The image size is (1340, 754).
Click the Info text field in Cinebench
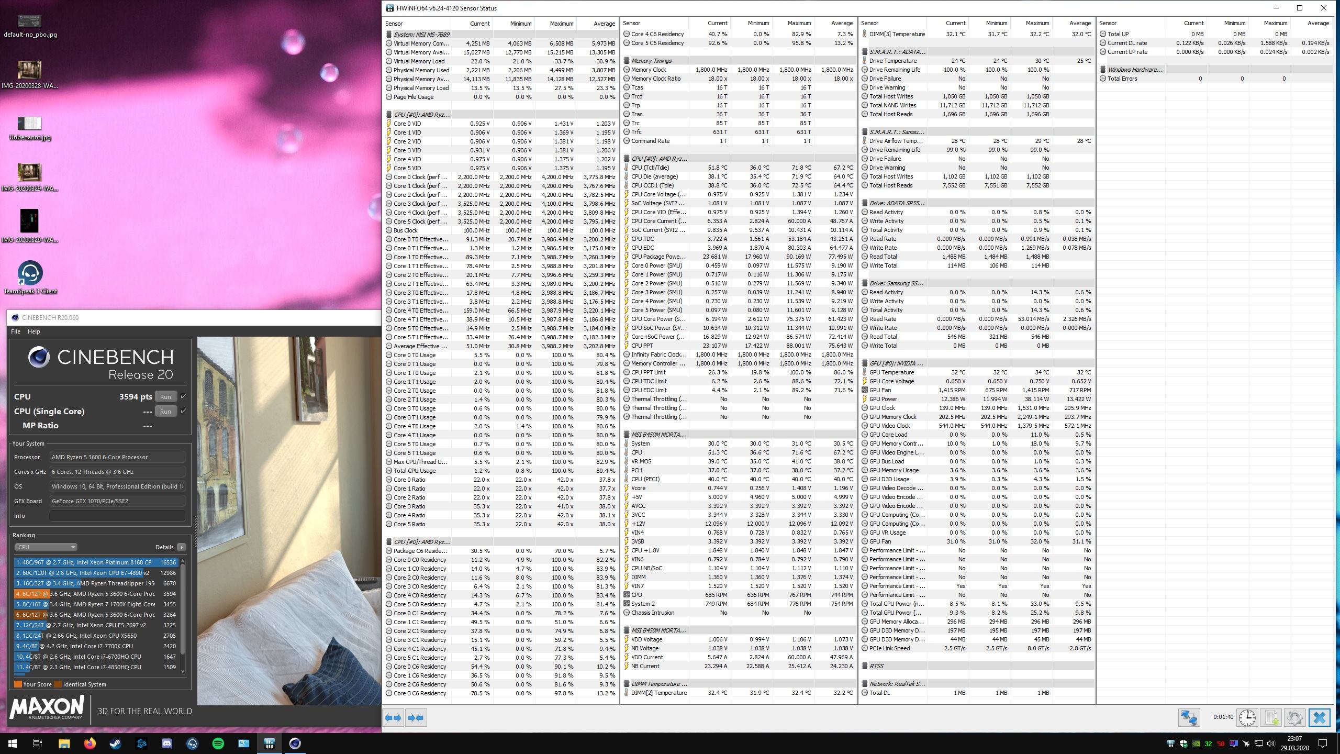(117, 516)
